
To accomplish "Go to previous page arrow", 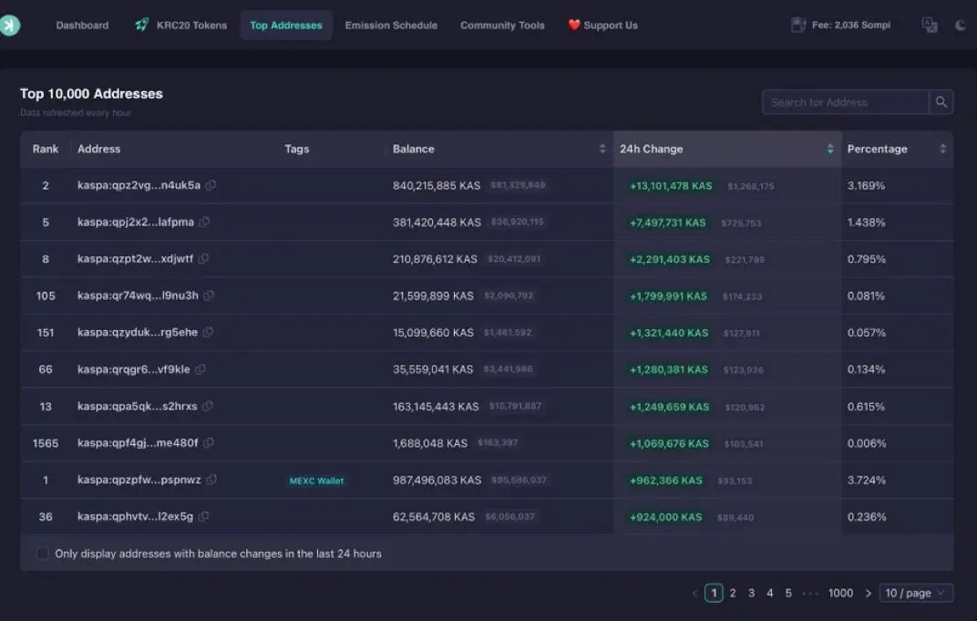I will tap(694, 593).
